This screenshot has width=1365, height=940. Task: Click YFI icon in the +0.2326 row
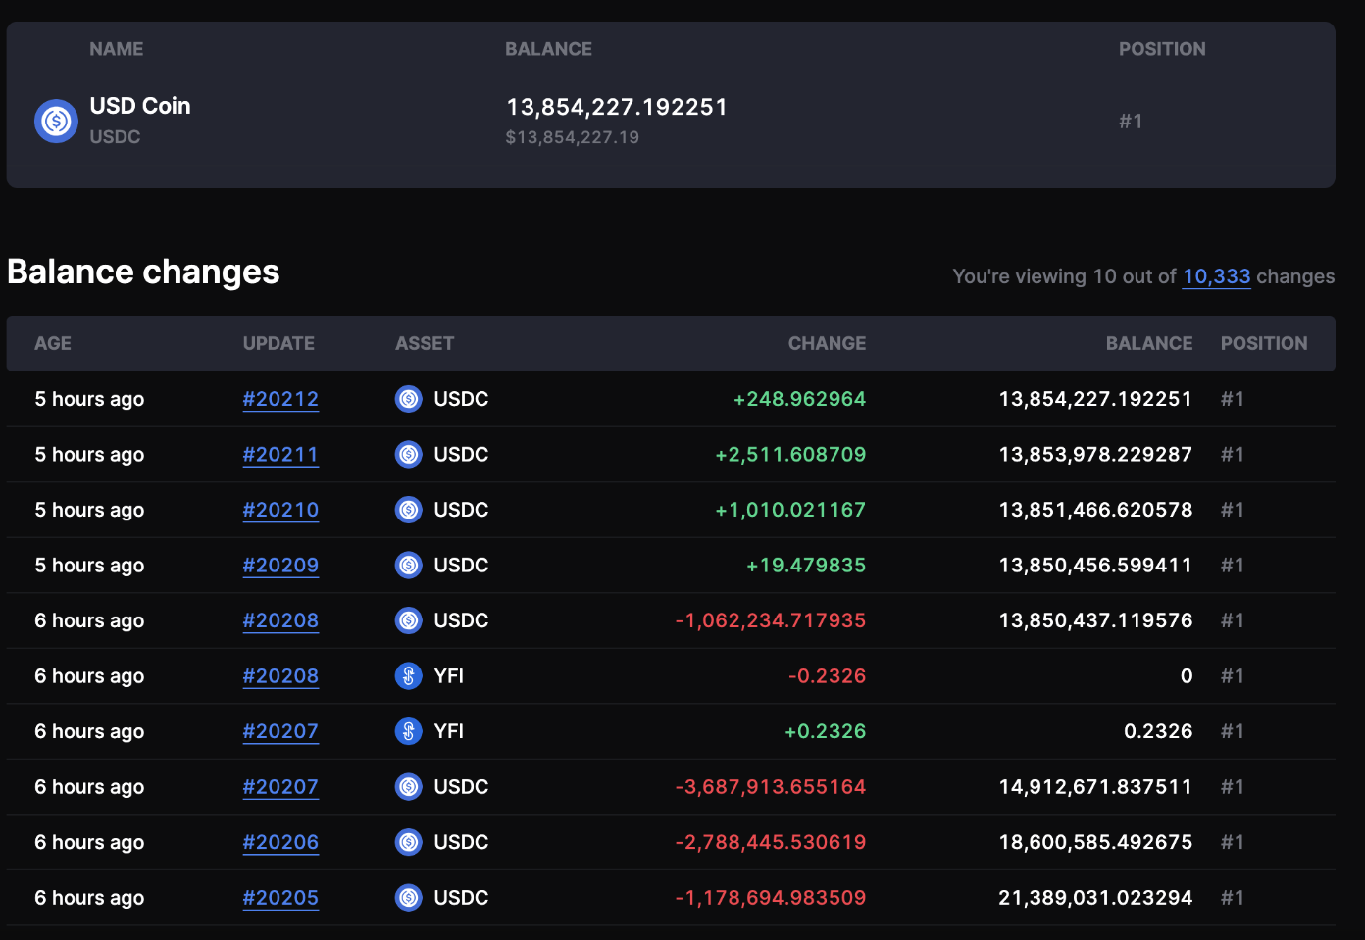(408, 731)
